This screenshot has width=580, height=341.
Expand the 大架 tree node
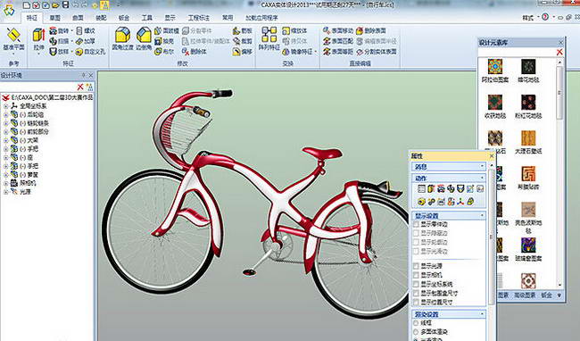(5, 140)
